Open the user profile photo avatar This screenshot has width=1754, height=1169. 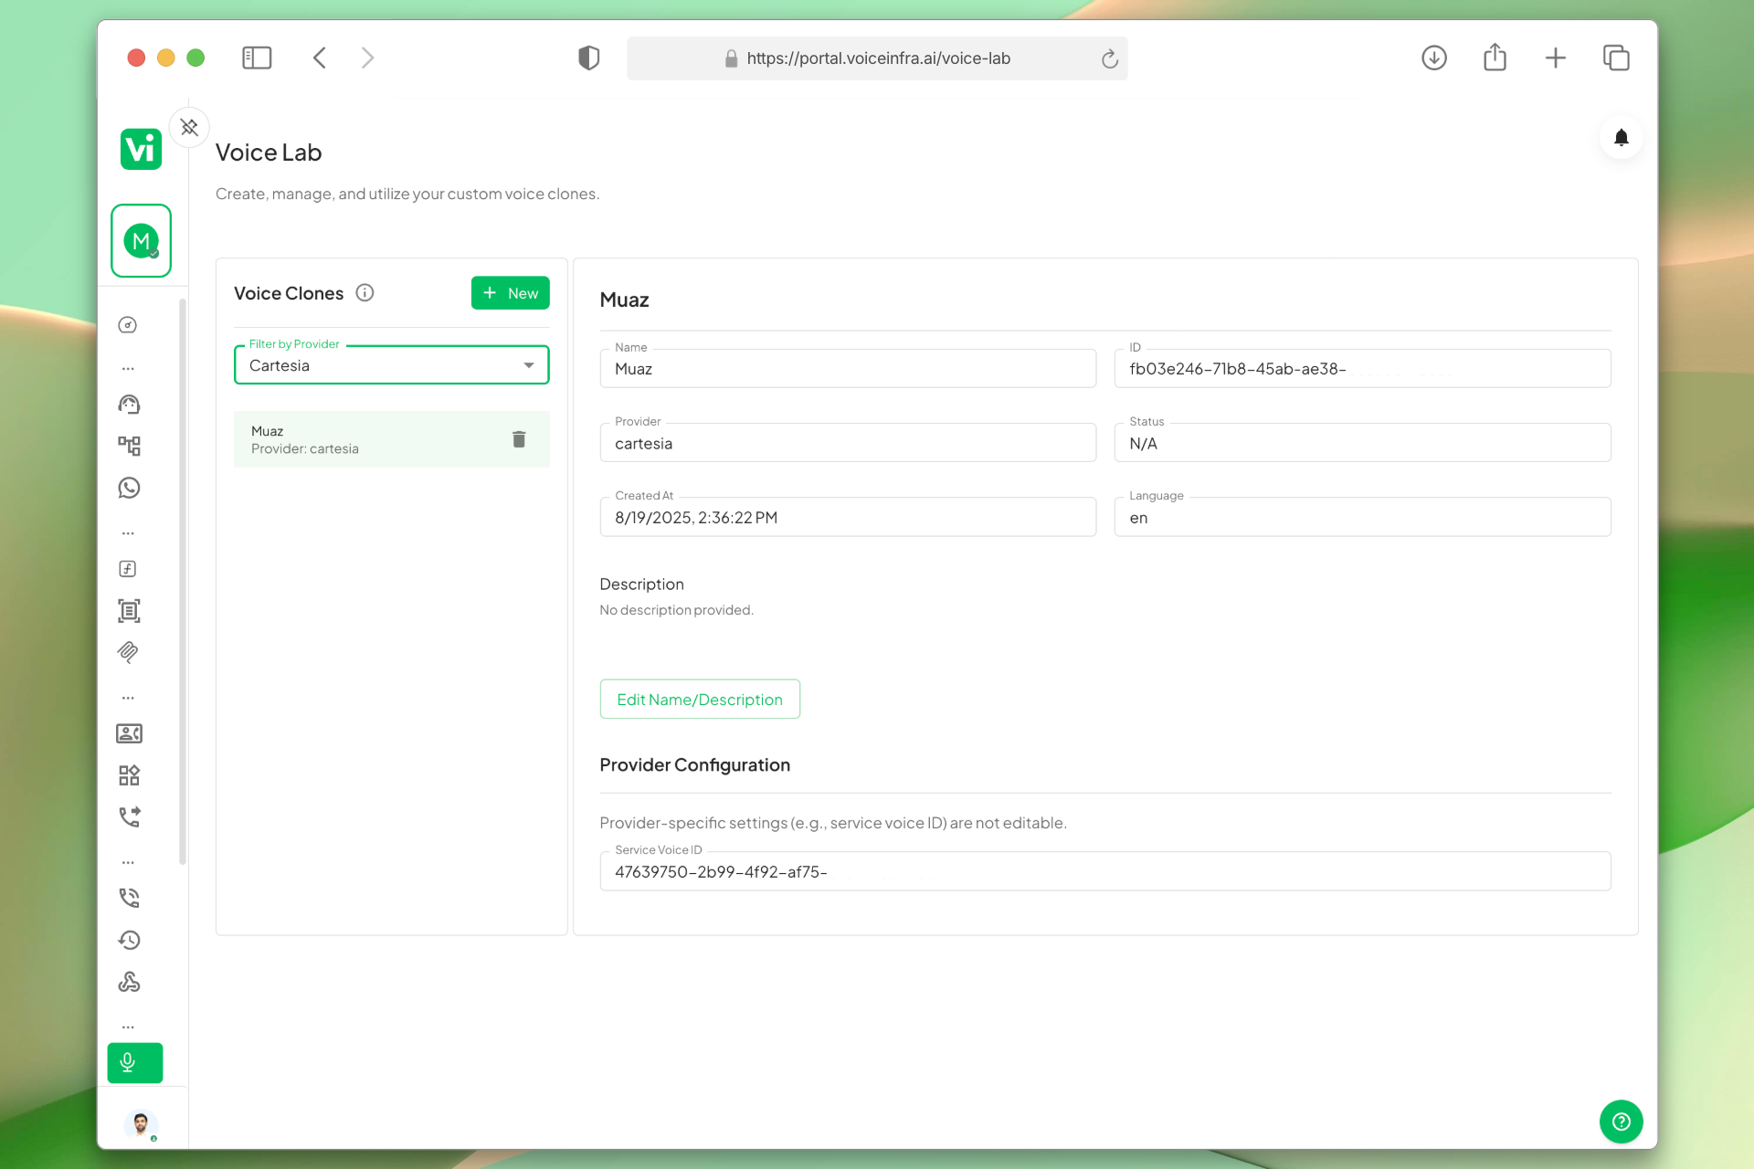pyautogui.click(x=141, y=1123)
